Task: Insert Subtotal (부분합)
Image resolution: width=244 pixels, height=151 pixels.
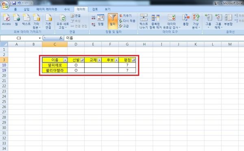Action: [x=228, y=20]
